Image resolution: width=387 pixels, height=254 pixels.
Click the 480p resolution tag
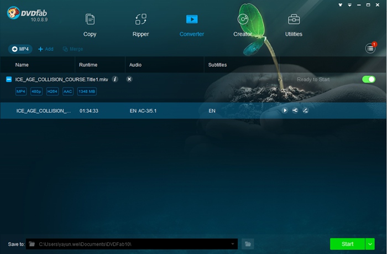[36, 91]
